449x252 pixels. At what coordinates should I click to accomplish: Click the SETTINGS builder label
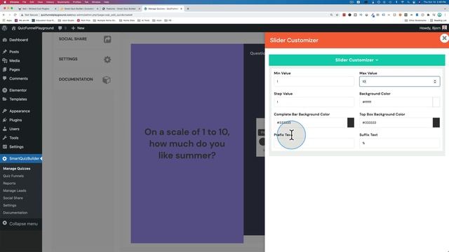pos(68,59)
